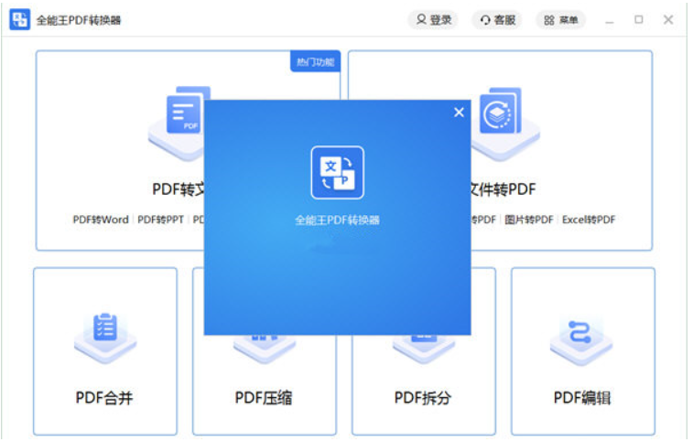This screenshot has height=442, width=693.
Task: Open the 登录 login button
Action: pos(433,19)
